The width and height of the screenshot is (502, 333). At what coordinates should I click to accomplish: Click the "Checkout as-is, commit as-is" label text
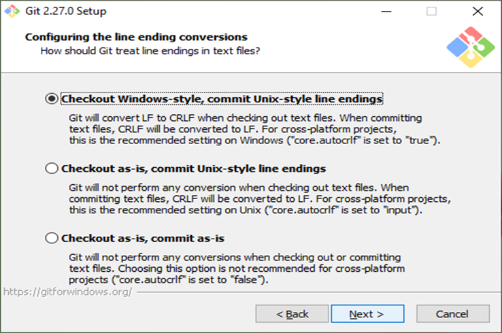click(x=143, y=239)
